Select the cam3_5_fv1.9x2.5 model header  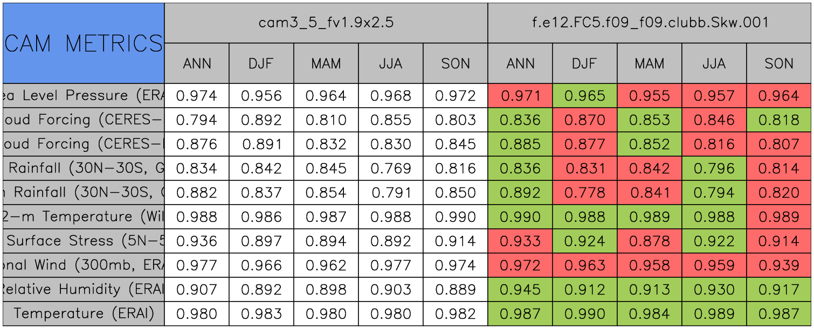click(x=326, y=23)
